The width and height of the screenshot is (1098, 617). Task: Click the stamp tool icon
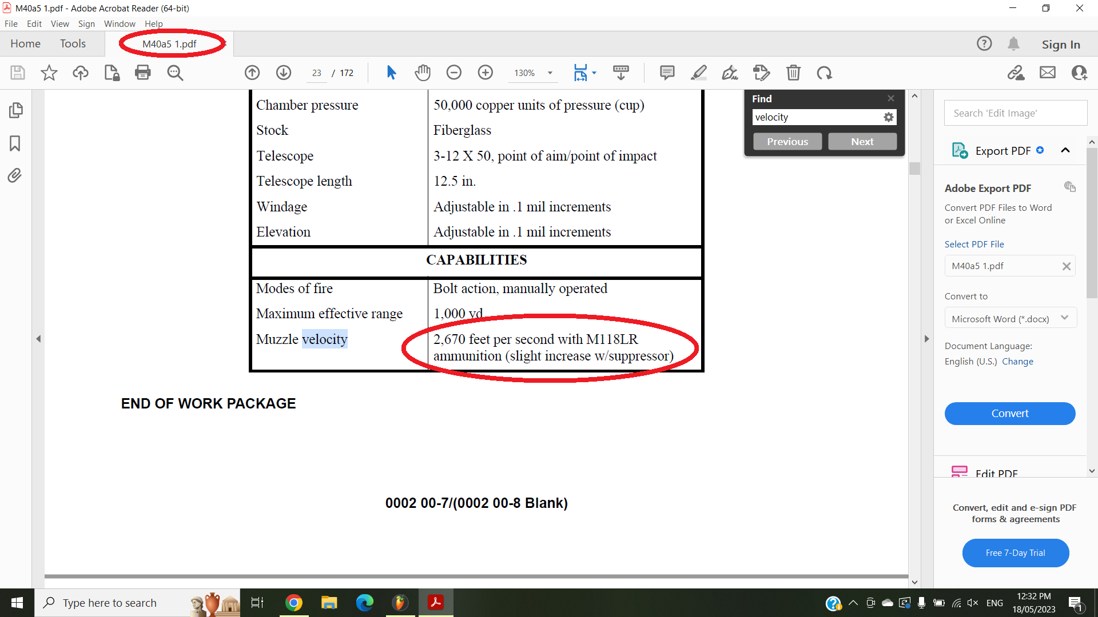pyautogui.click(x=762, y=73)
